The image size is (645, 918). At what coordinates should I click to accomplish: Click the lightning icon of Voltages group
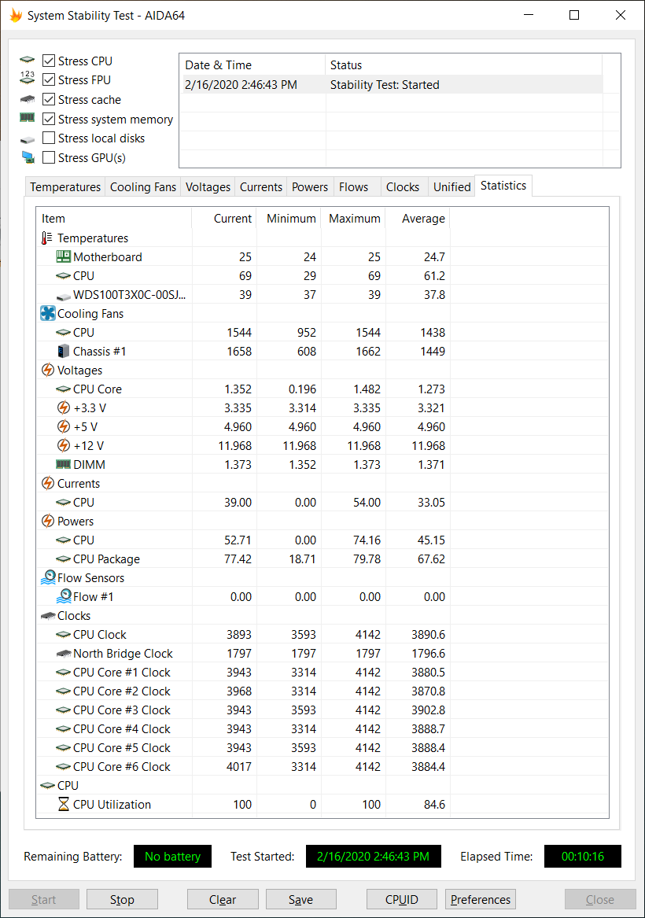[48, 370]
